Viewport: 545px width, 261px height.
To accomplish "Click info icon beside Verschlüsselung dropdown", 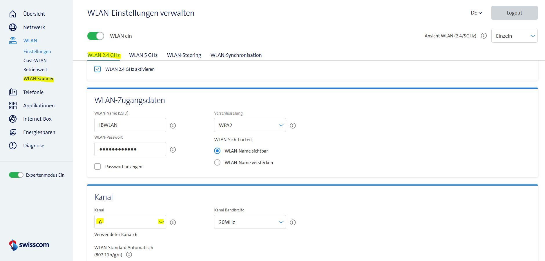I will pos(293,126).
